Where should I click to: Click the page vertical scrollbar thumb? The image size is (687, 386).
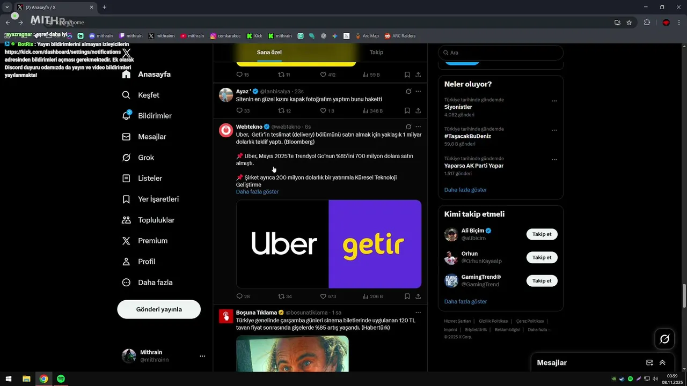click(x=684, y=296)
